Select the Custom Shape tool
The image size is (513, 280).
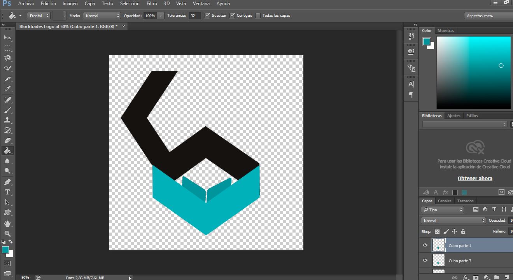[x=7, y=213]
